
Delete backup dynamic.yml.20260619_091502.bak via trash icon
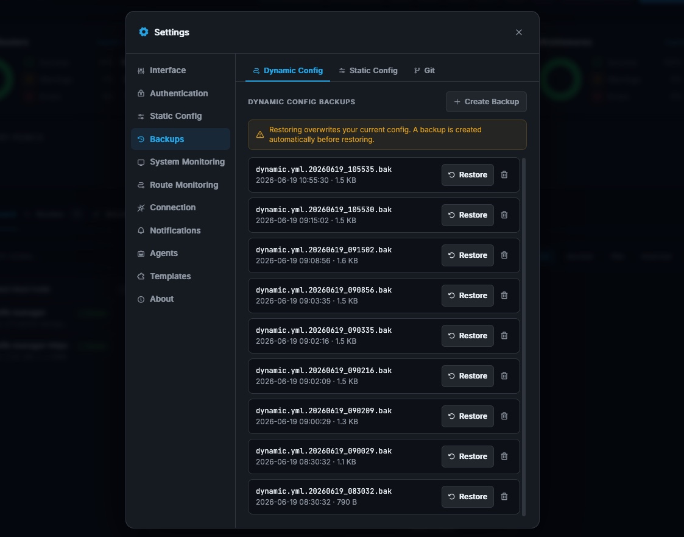(x=504, y=255)
